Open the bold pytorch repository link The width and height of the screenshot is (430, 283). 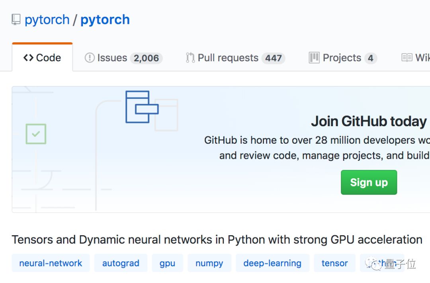pos(105,20)
